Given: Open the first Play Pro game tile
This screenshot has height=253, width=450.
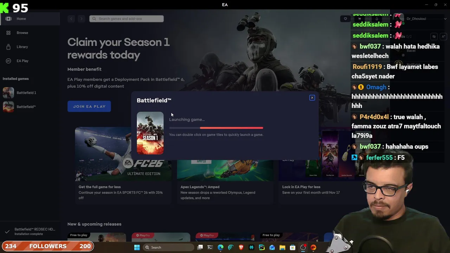Looking at the screenshot, I should click(161, 238).
